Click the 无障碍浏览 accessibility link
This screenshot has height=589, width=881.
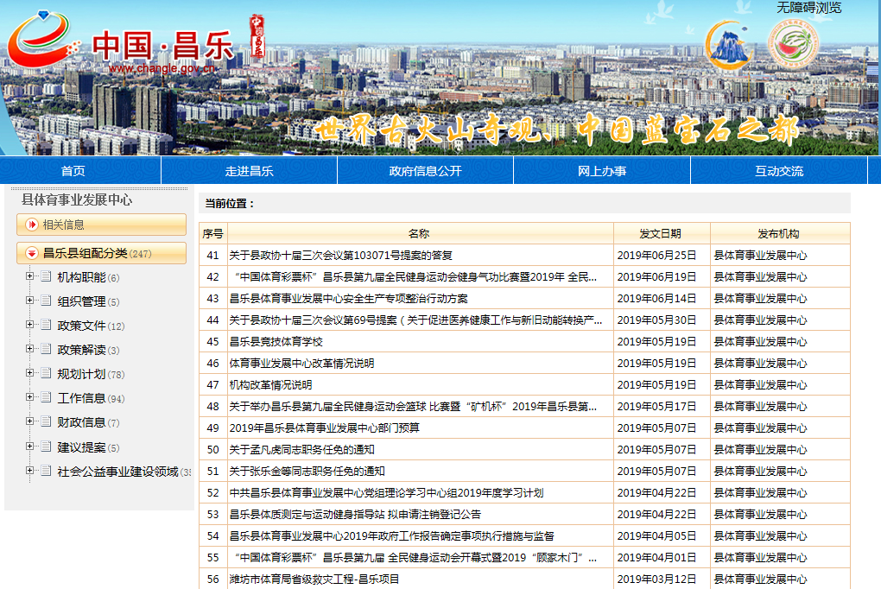click(808, 8)
